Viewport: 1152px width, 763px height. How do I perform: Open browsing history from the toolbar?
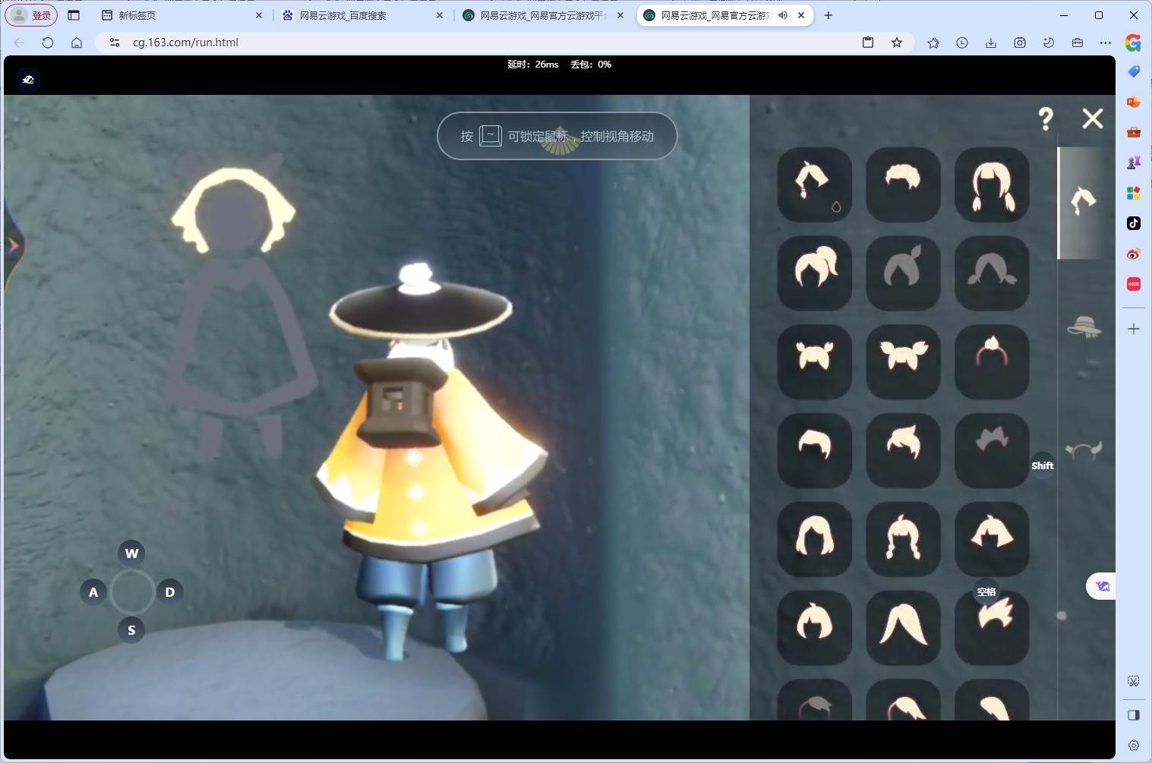click(962, 43)
